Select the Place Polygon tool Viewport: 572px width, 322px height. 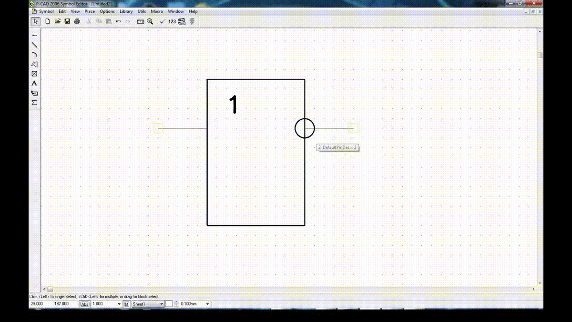(x=34, y=64)
